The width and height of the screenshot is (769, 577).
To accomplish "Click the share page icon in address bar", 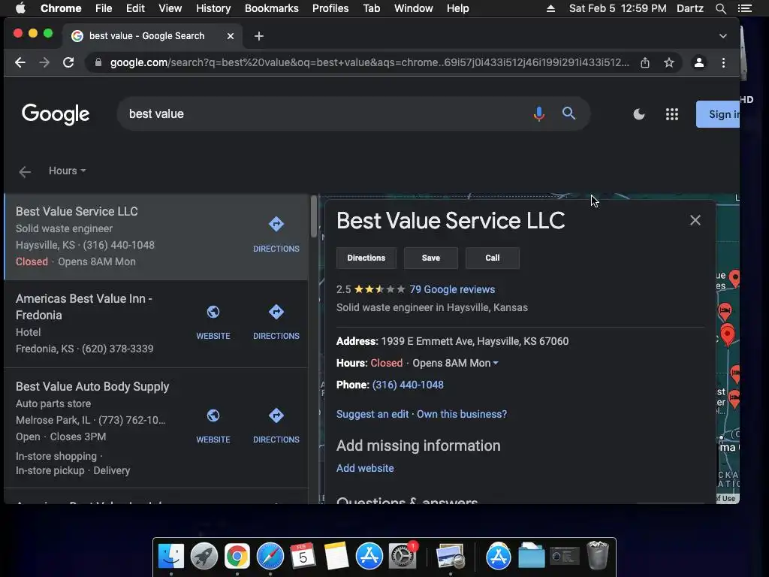I will click(645, 62).
